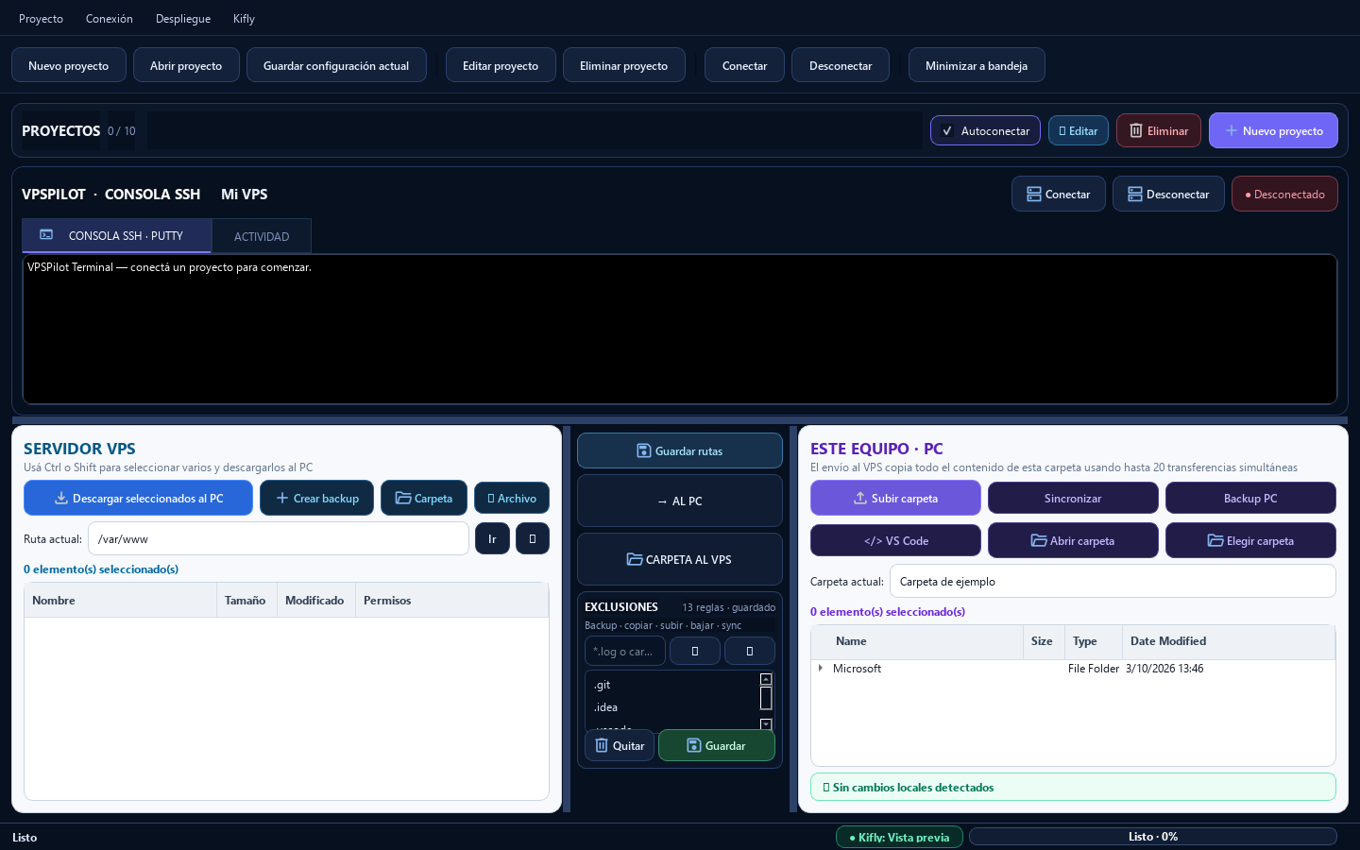
Task: Click the blue Editar button beside Autoconectar
Action: (1079, 130)
